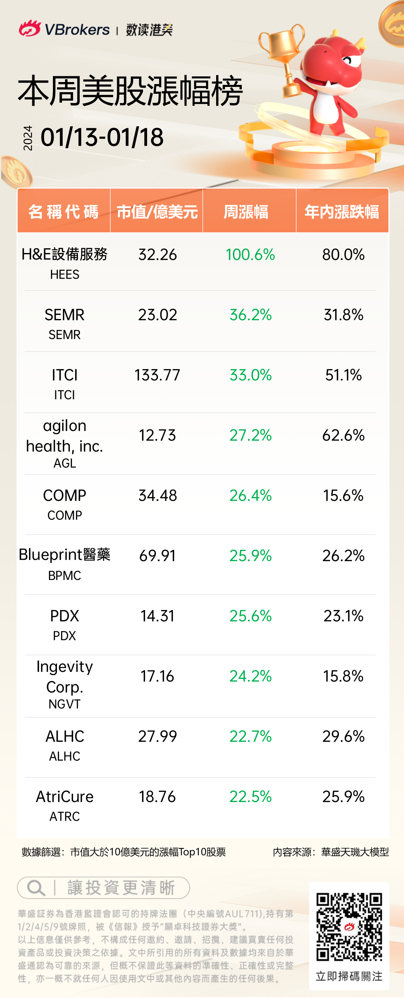Click the 讓投資更清晰 search field
404x998 pixels.
point(120,888)
